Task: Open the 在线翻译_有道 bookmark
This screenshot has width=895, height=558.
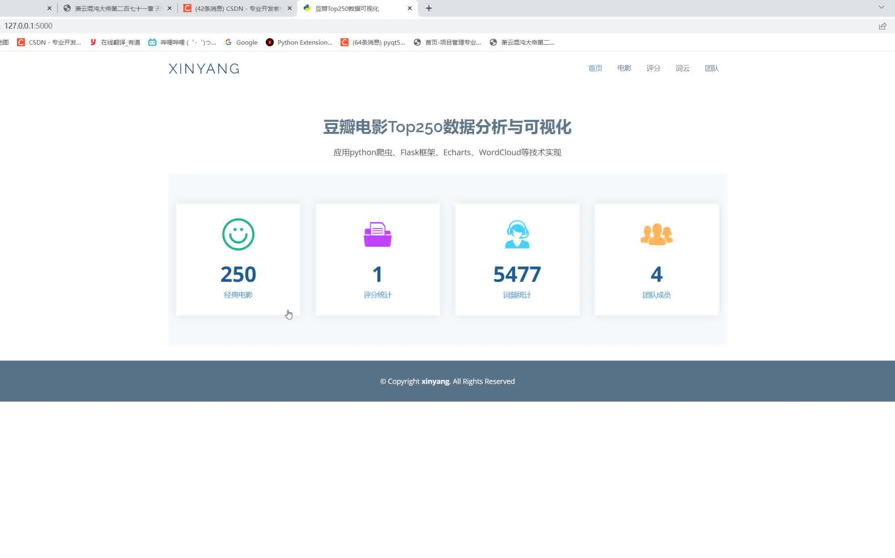Action: point(115,42)
